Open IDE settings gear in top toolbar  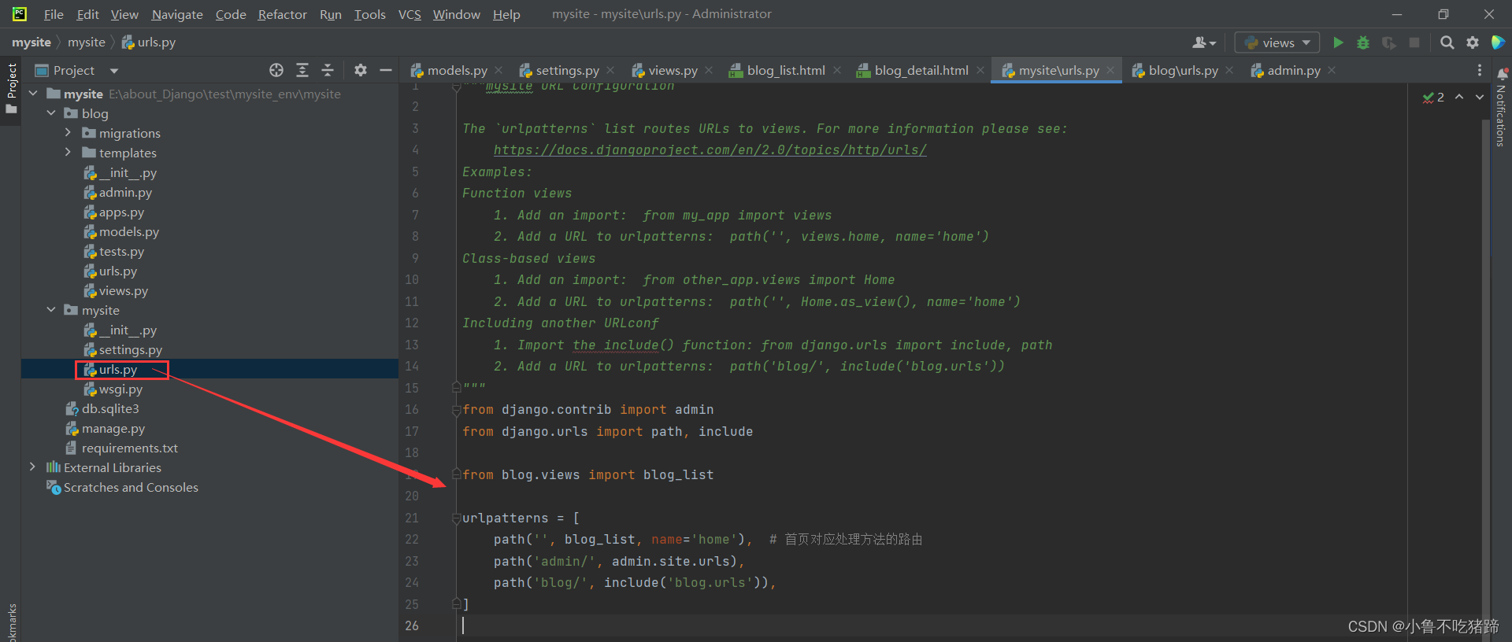coord(1473,42)
